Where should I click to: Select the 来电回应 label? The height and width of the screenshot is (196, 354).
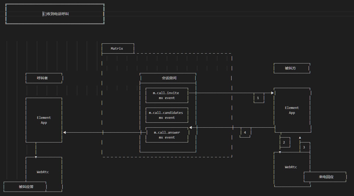(x=326, y=177)
